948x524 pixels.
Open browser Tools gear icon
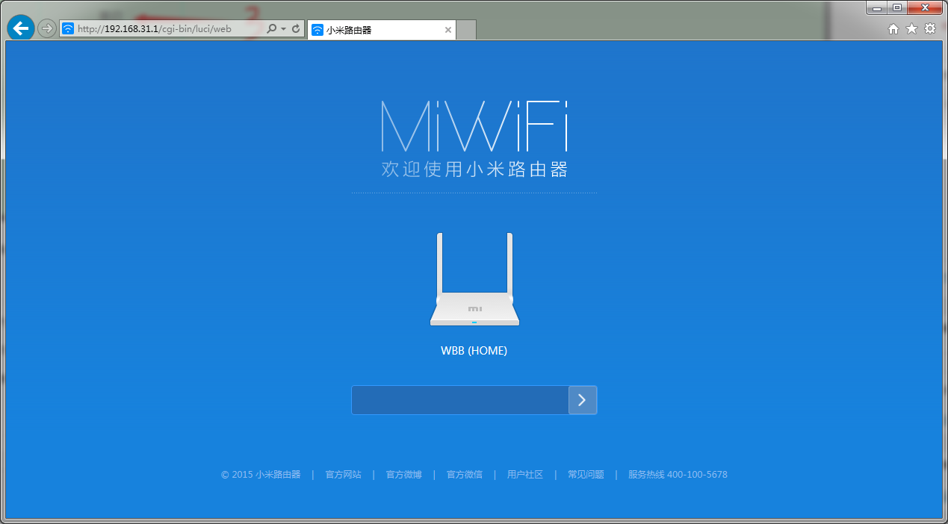(930, 29)
